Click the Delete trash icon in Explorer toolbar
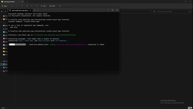This screenshot has height=109, width=193. click(36, 6)
